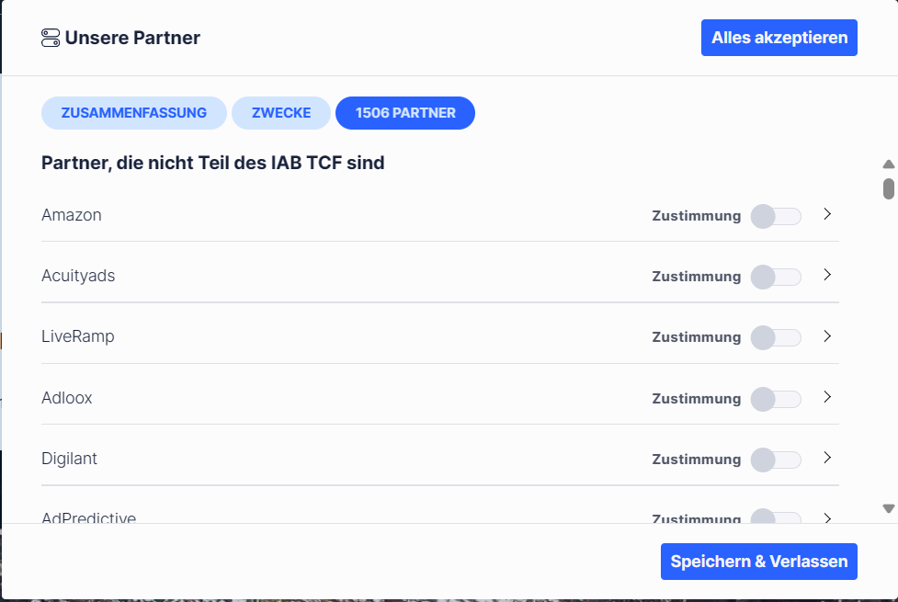Viewport: 898px width, 602px height.
Task: Click the partner settings icon beside the title
Action: pos(51,38)
